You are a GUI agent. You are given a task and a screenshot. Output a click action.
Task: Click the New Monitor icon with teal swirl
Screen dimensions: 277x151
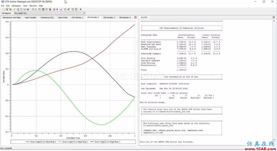33,9
